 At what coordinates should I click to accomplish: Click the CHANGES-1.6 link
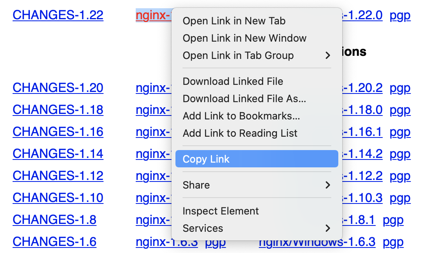pyautogui.click(x=54, y=242)
